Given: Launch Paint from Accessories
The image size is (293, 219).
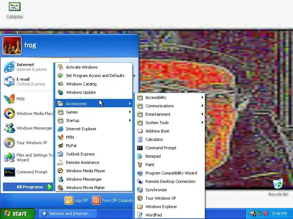Looking at the screenshot, I should [170, 165].
